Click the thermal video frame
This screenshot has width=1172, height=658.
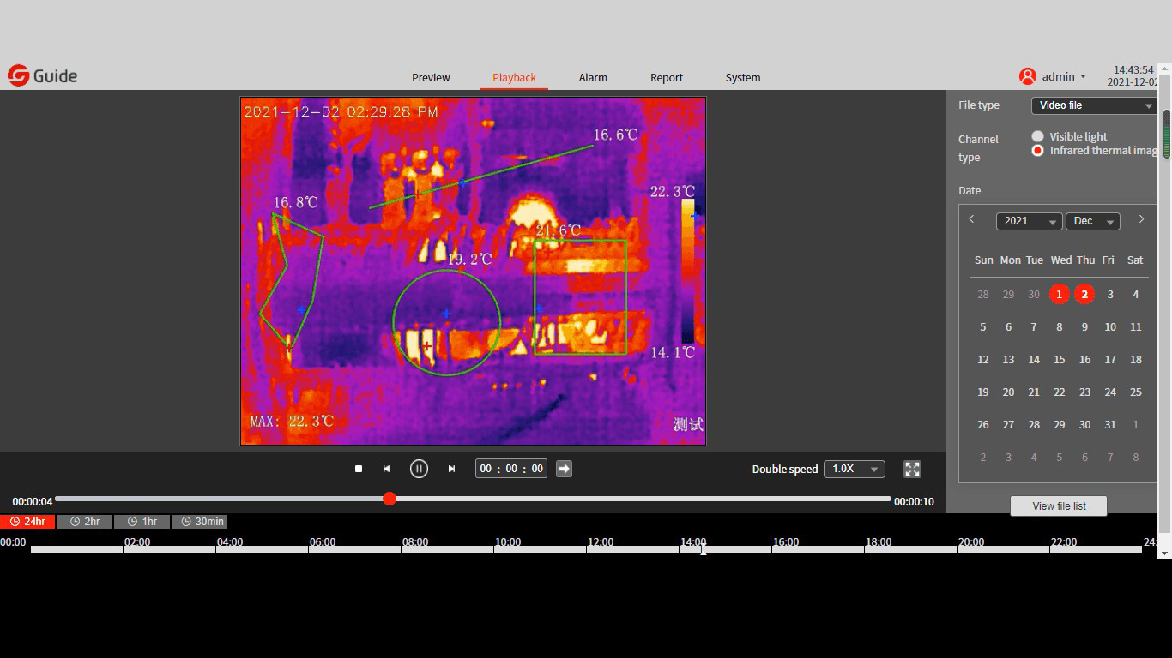473,271
